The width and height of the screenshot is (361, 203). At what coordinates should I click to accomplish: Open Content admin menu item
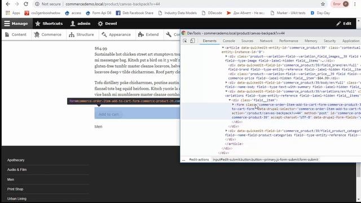[x=16, y=34]
